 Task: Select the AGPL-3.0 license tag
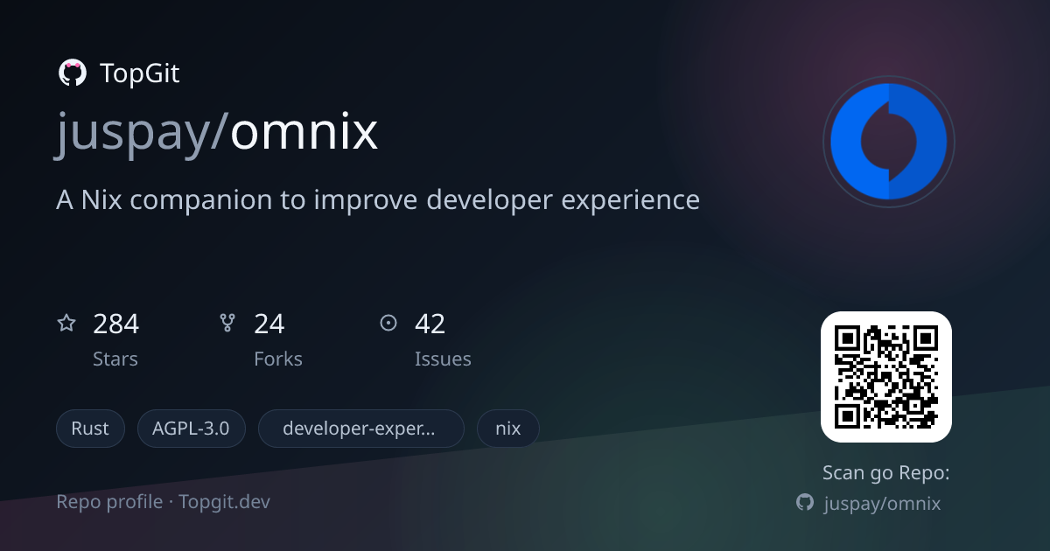(x=191, y=429)
